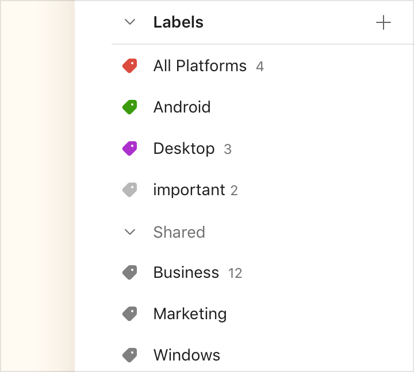The width and height of the screenshot is (414, 372).
Task: Click the Business label count 12
Action: coord(235,273)
